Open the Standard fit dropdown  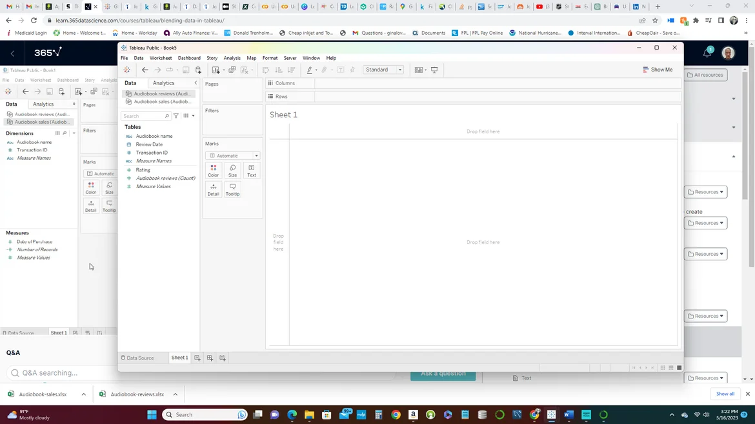click(384, 70)
